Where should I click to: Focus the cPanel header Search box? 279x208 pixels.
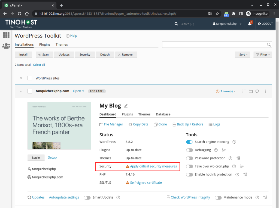(x=187, y=24)
